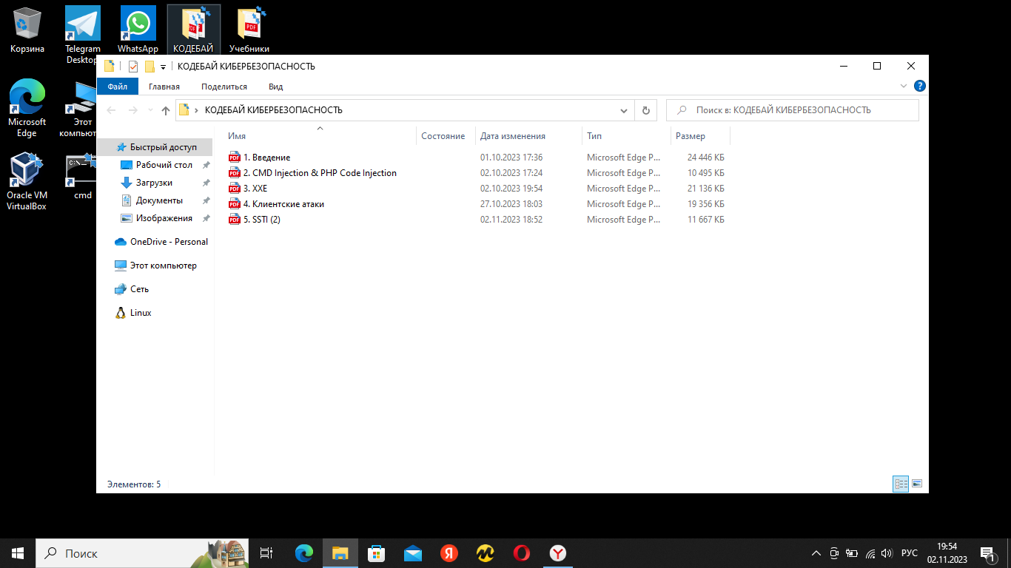Click the refresh button beside address bar
Viewport: 1011px width, 568px height.
645,110
